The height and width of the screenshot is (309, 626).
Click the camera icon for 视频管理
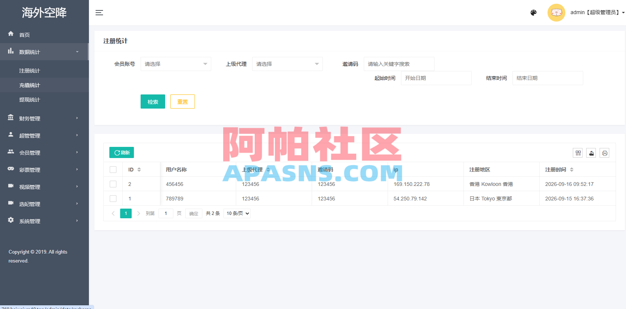coord(11,186)
